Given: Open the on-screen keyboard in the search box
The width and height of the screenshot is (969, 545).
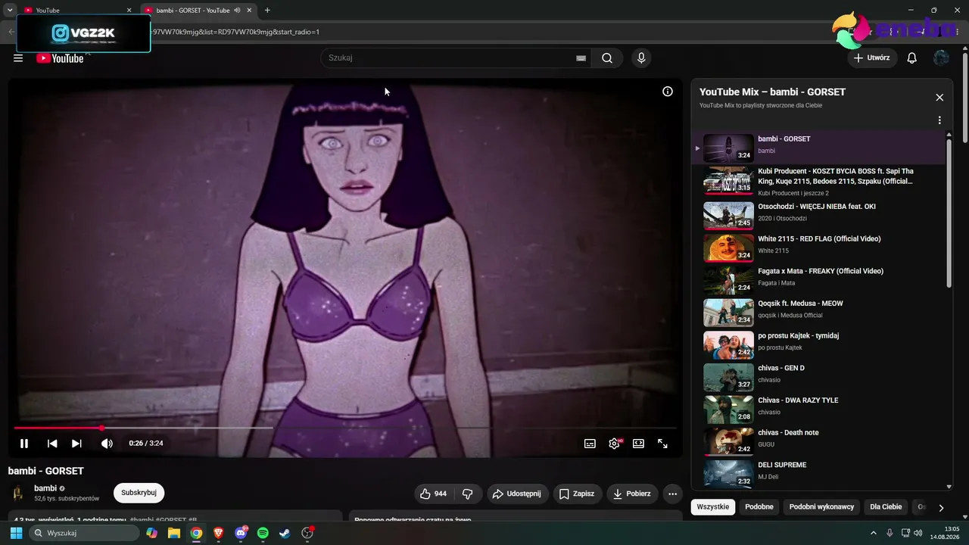Looking at the screenshot, I should point(581,58).
